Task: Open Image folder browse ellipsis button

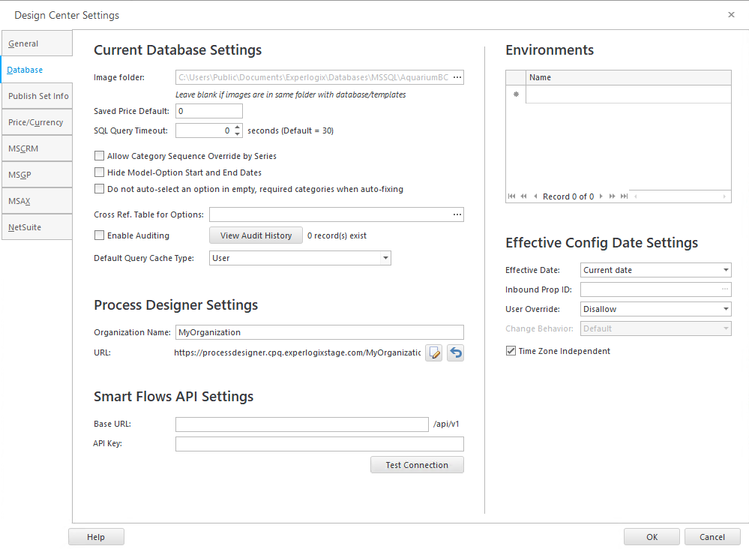Action: point(457,77)
